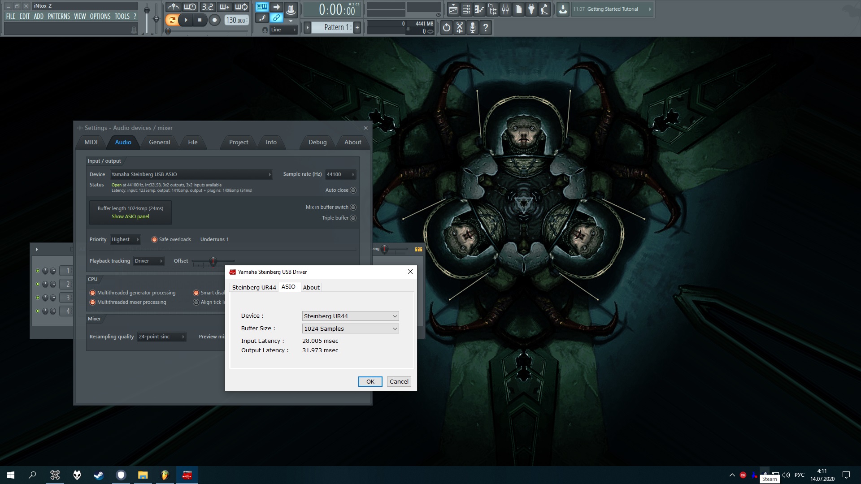Viewport: 861px width, 484px height.
Task: Switch to General settings tab
Action: point(160,142)
